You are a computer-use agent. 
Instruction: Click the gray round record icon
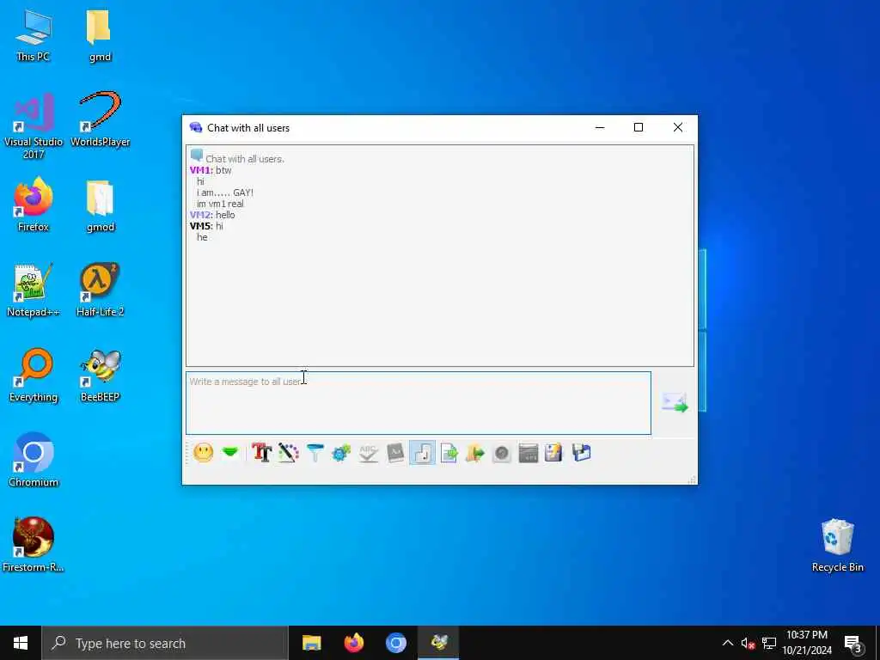[502, 452]
